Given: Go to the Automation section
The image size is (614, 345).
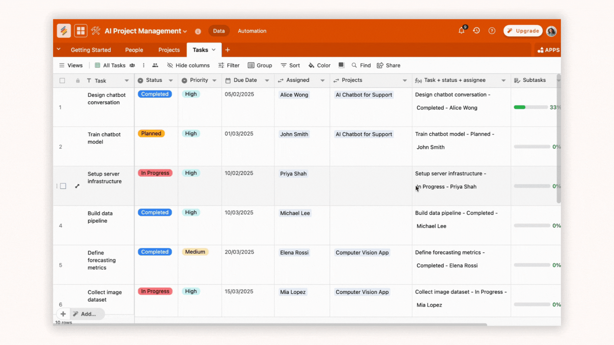Looking at the screenshot, I should coord(252,31).
